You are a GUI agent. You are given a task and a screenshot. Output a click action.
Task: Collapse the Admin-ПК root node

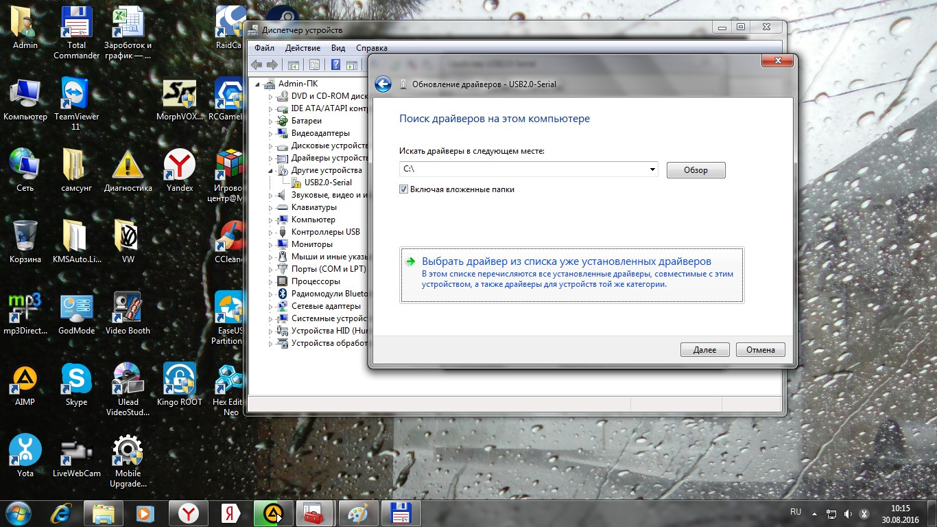click(259, 84)
